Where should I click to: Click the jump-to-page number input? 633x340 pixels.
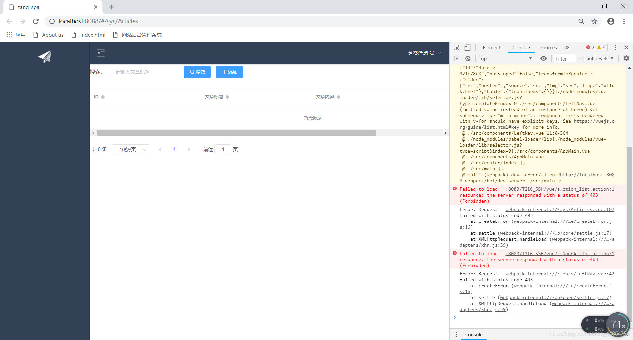click(223, 150)
